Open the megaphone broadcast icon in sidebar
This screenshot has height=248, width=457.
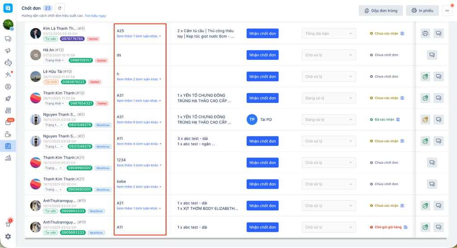click(x=8, y=51)
